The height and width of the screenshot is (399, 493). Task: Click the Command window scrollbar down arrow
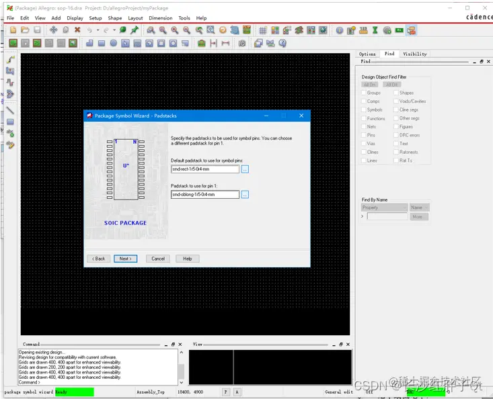tap(182, 382)
